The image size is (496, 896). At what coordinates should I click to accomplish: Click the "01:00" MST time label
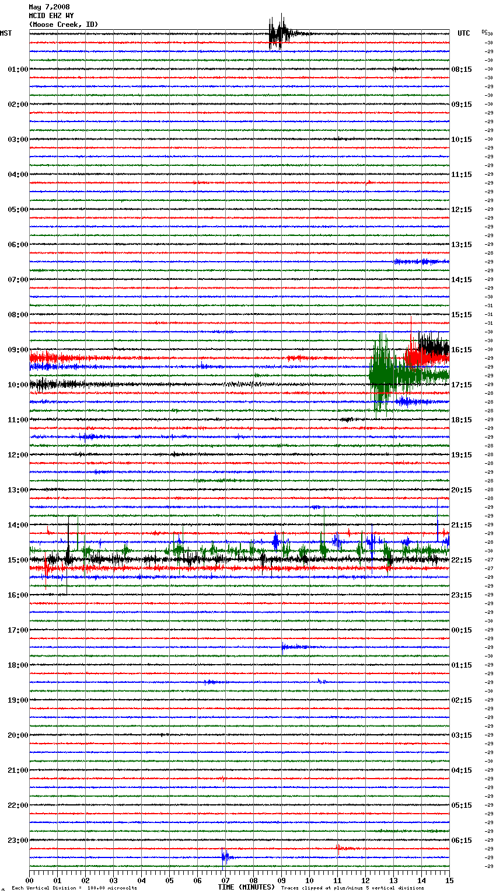pos(18,70)
